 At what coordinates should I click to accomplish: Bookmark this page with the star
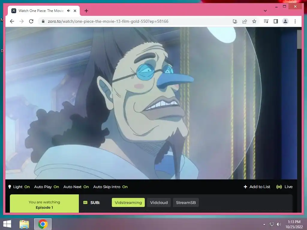(x=254, y=21)
